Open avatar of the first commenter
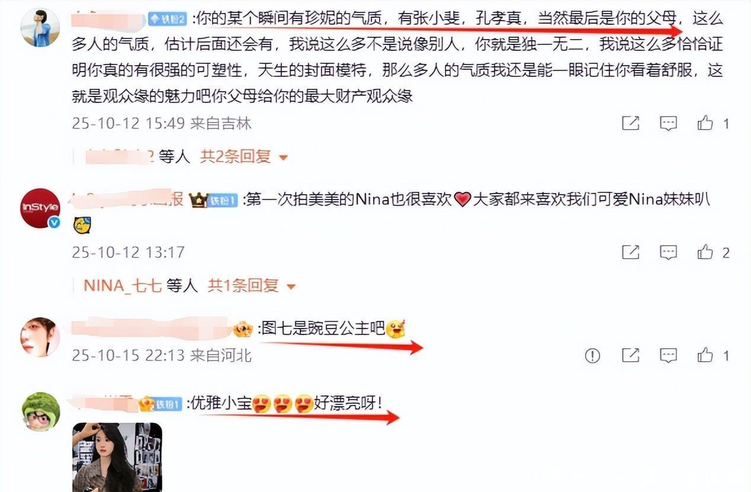This screenshot has height=492, width=751. tap(40, 27)
